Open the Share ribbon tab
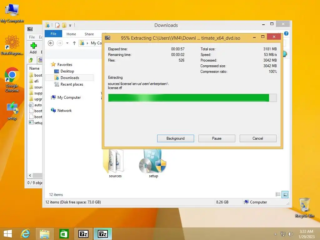Screen dimensions: 320x240 point(89,34)
